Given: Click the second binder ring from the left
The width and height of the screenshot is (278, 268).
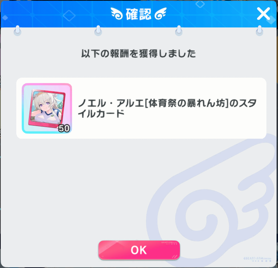Looking at the screenshot, I should pyautogui.click(x=98, y=31).
